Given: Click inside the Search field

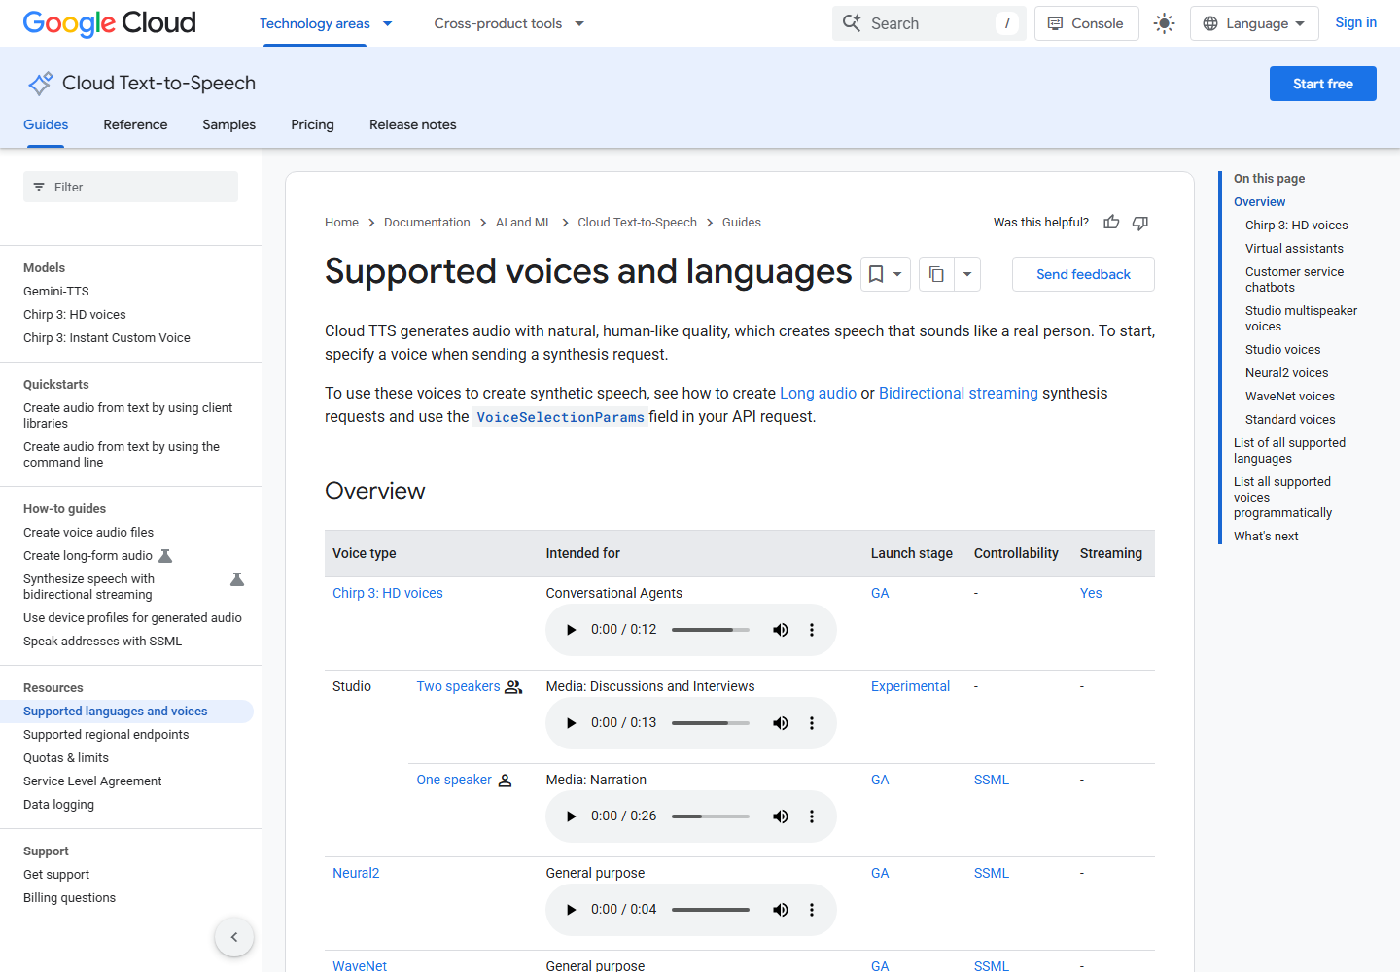Looking at the screenshot, I should tap(928, 23).
